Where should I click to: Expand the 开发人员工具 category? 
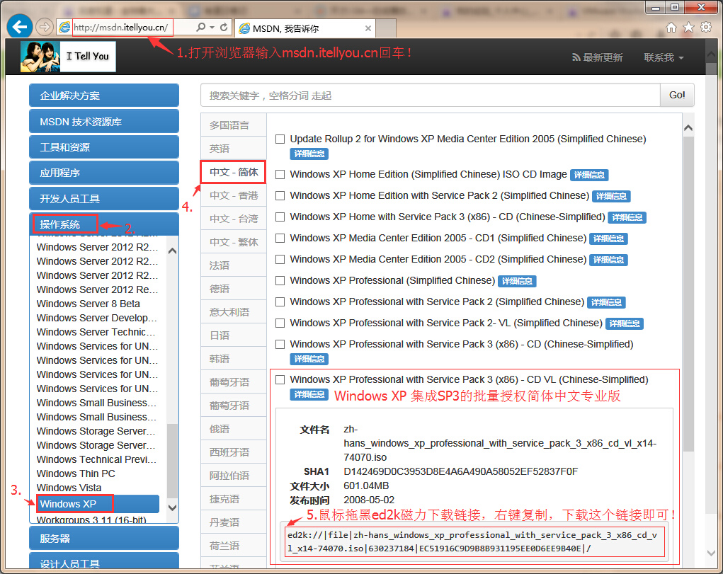click(x=104, y=199)
